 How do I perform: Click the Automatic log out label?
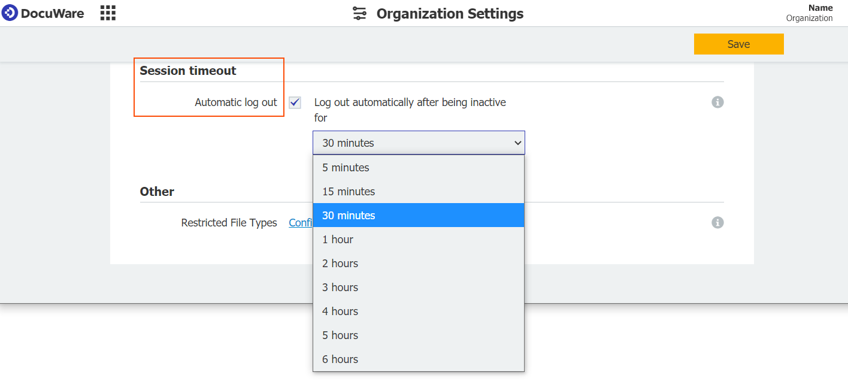click(235, 102)
